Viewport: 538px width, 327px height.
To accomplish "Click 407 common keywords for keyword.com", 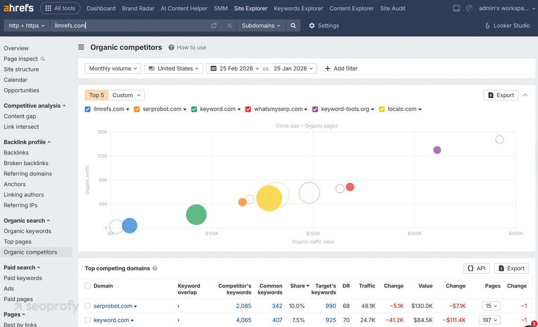I will click(277, 320).
